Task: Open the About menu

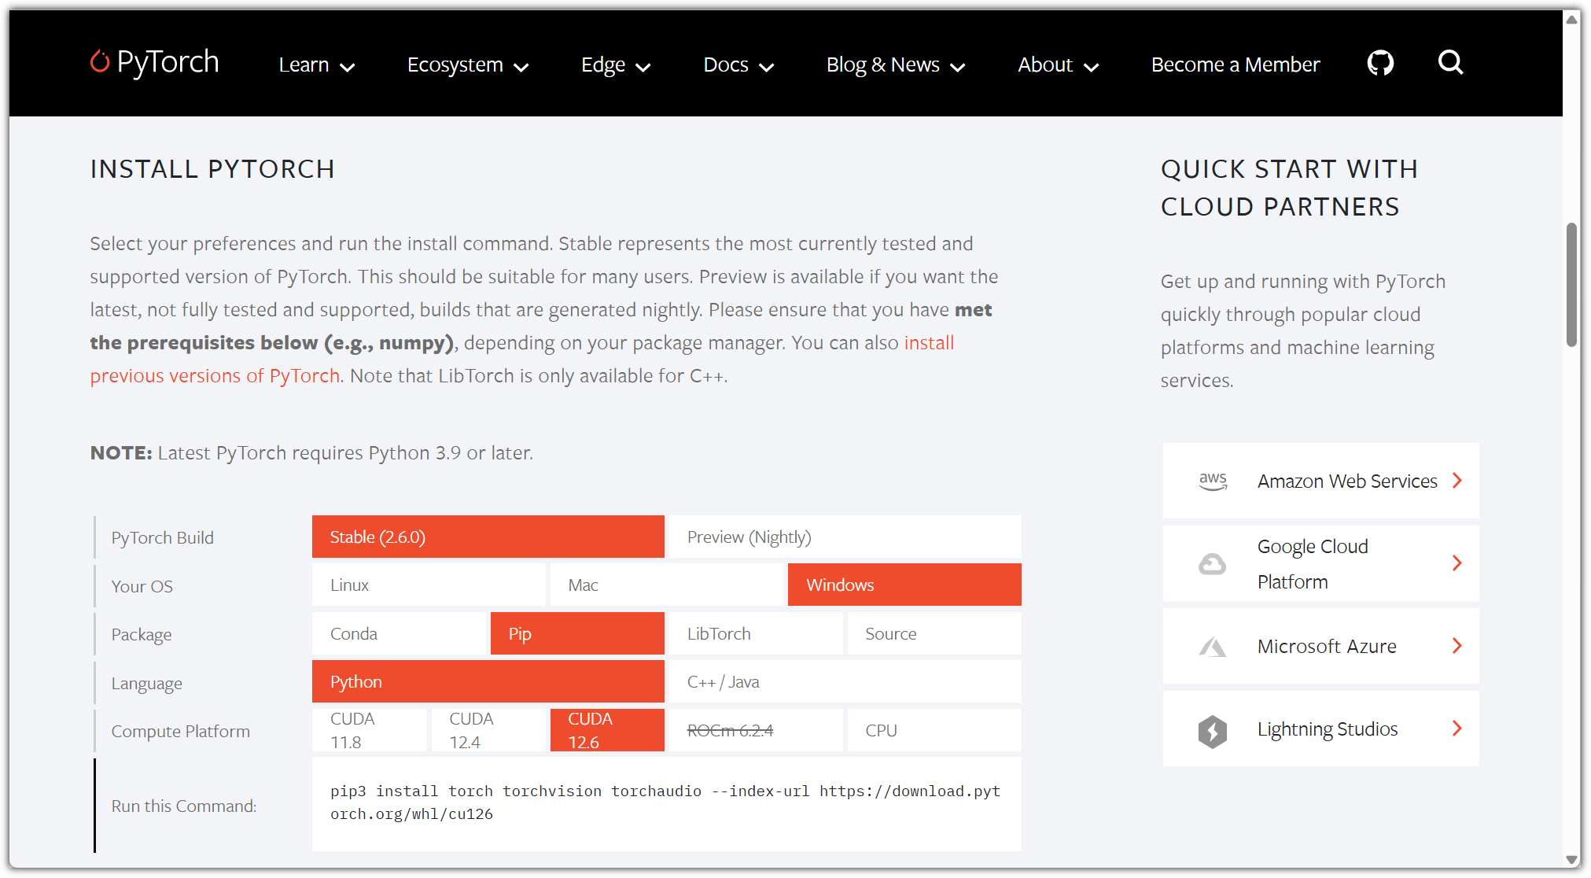Action: point(1057,65)
